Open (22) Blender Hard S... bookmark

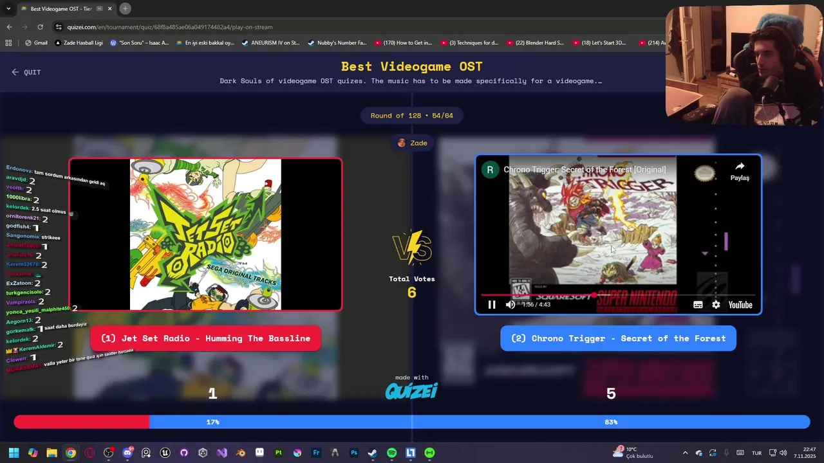(535, 42)
